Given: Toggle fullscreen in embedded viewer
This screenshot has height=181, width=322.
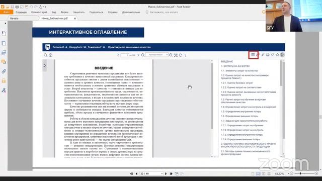Looking at the screenshot, I should point(176,55).
